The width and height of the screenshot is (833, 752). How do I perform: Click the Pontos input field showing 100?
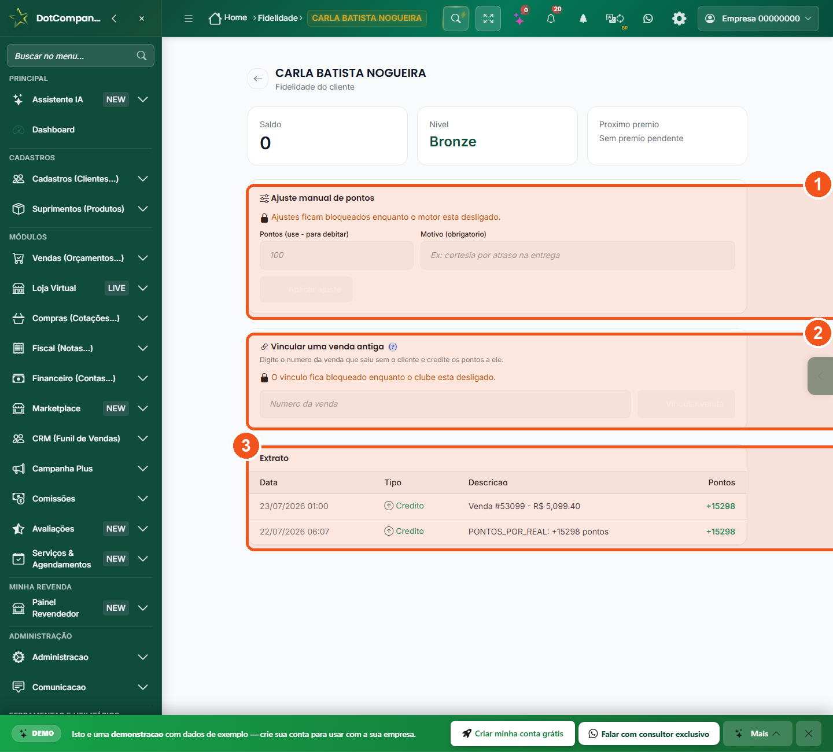pos(337,255)
